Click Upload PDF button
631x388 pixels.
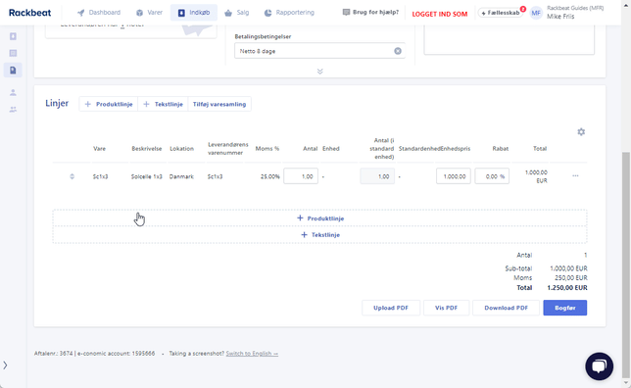tap(391, 308)
